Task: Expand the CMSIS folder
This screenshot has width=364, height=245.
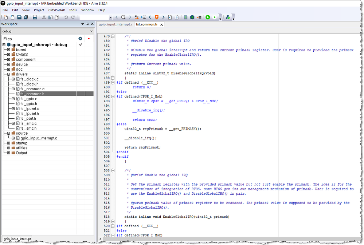Action: 8,55
